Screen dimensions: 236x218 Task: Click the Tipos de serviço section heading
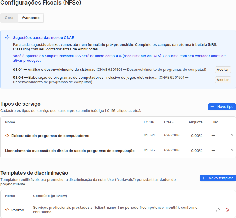tap(20, 104)
